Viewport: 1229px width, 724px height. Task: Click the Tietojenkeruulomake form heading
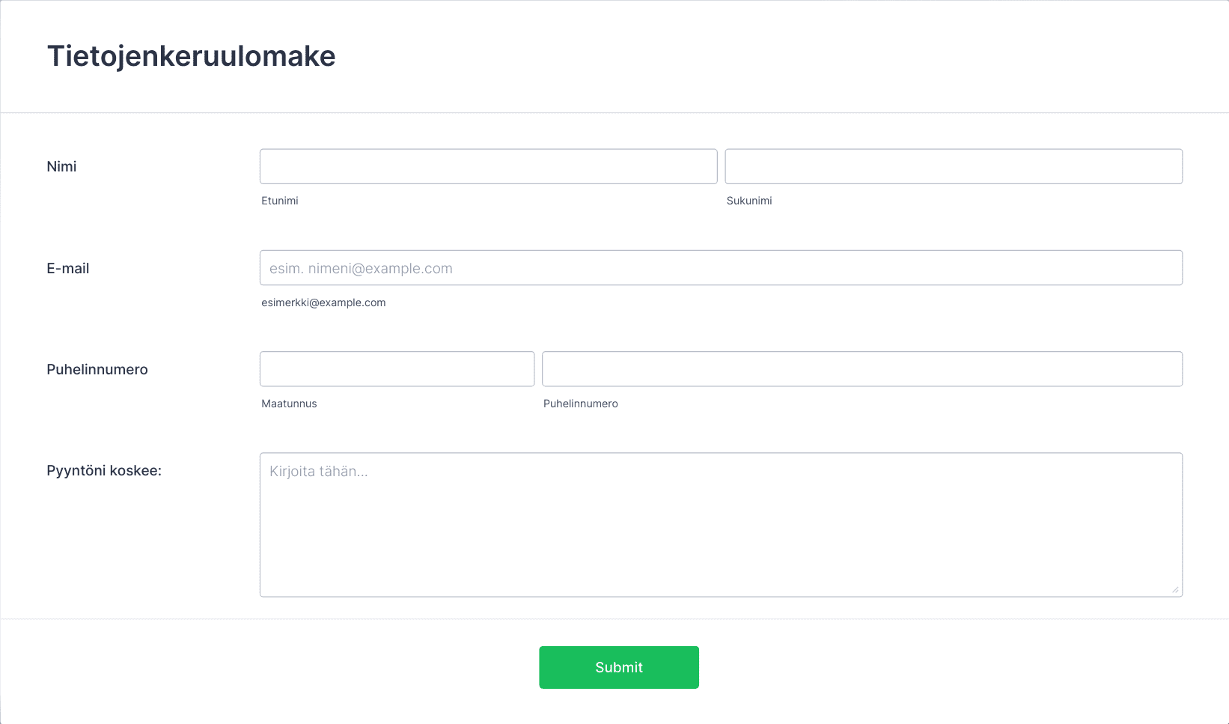pos(192,56)
